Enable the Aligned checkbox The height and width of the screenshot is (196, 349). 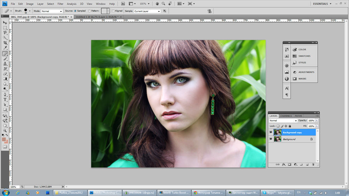(x=113, y=11)
